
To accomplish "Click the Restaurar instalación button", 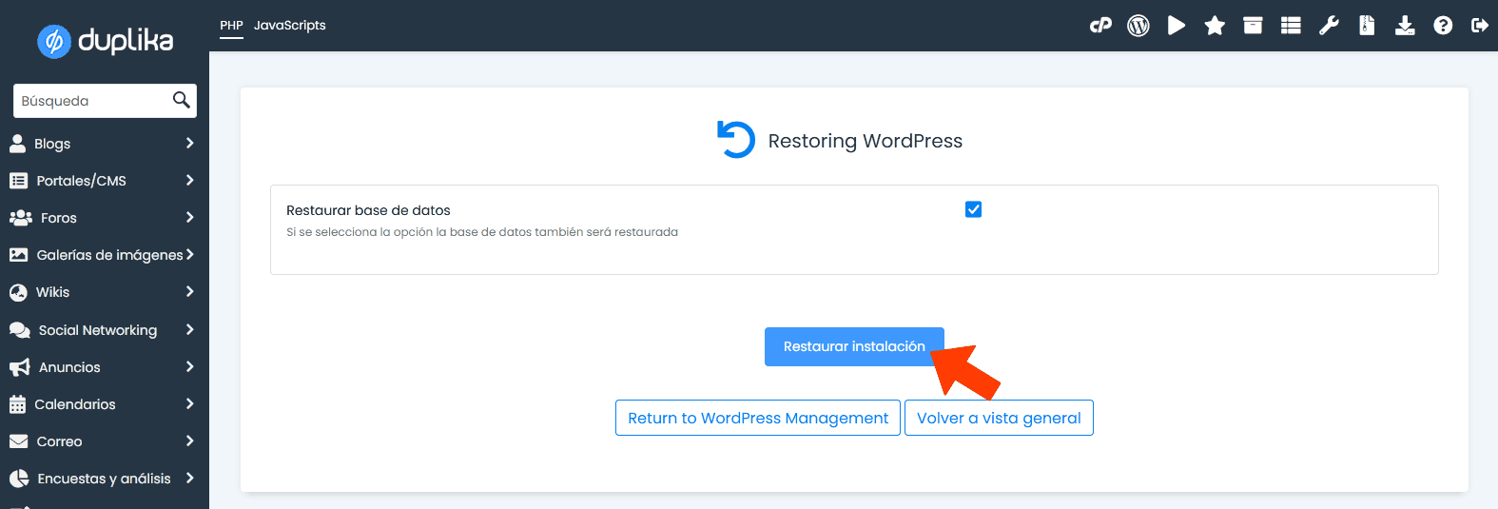I will (x=853, y=346).
